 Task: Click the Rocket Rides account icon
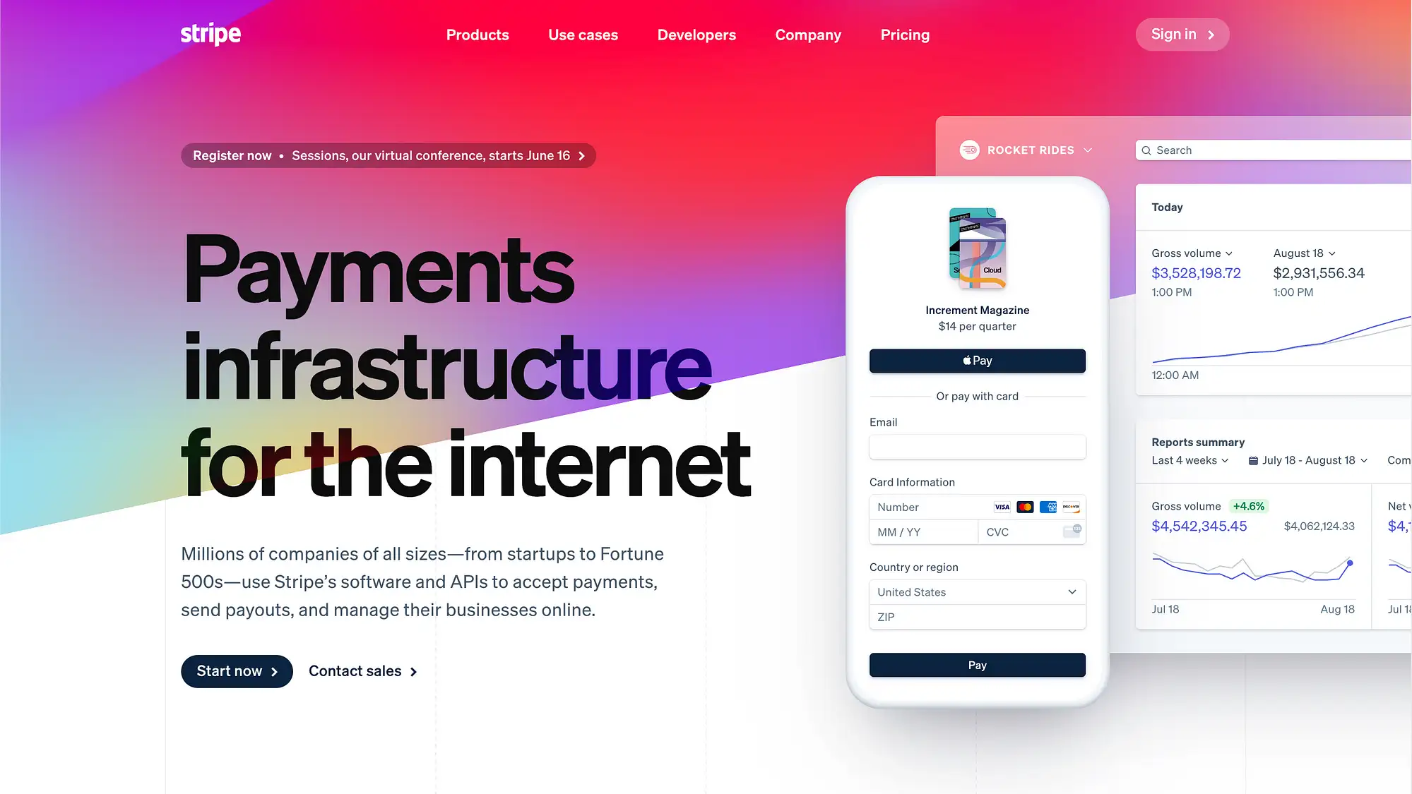tap(969, 150)
